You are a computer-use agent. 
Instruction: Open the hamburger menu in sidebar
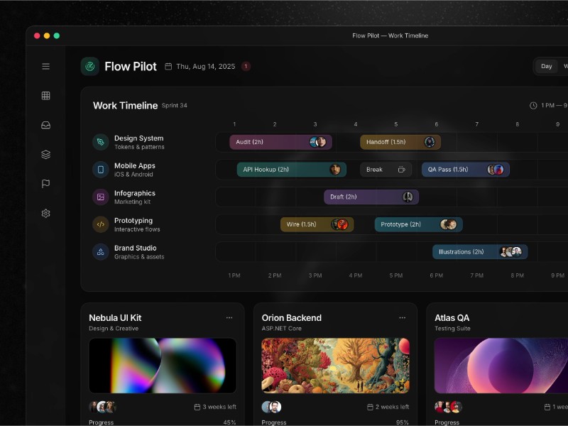click(x=45, y=66)
